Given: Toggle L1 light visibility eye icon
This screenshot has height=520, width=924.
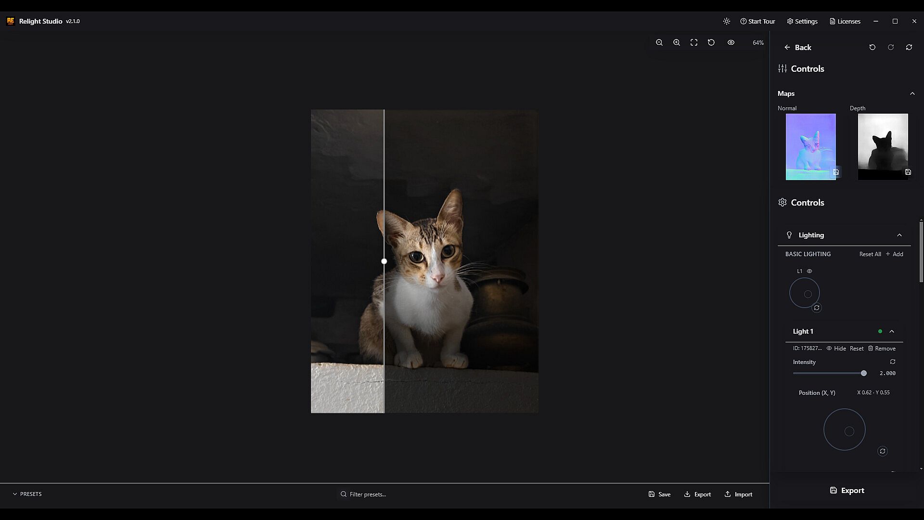Looking at the screenshot, I should click(809, 271).
